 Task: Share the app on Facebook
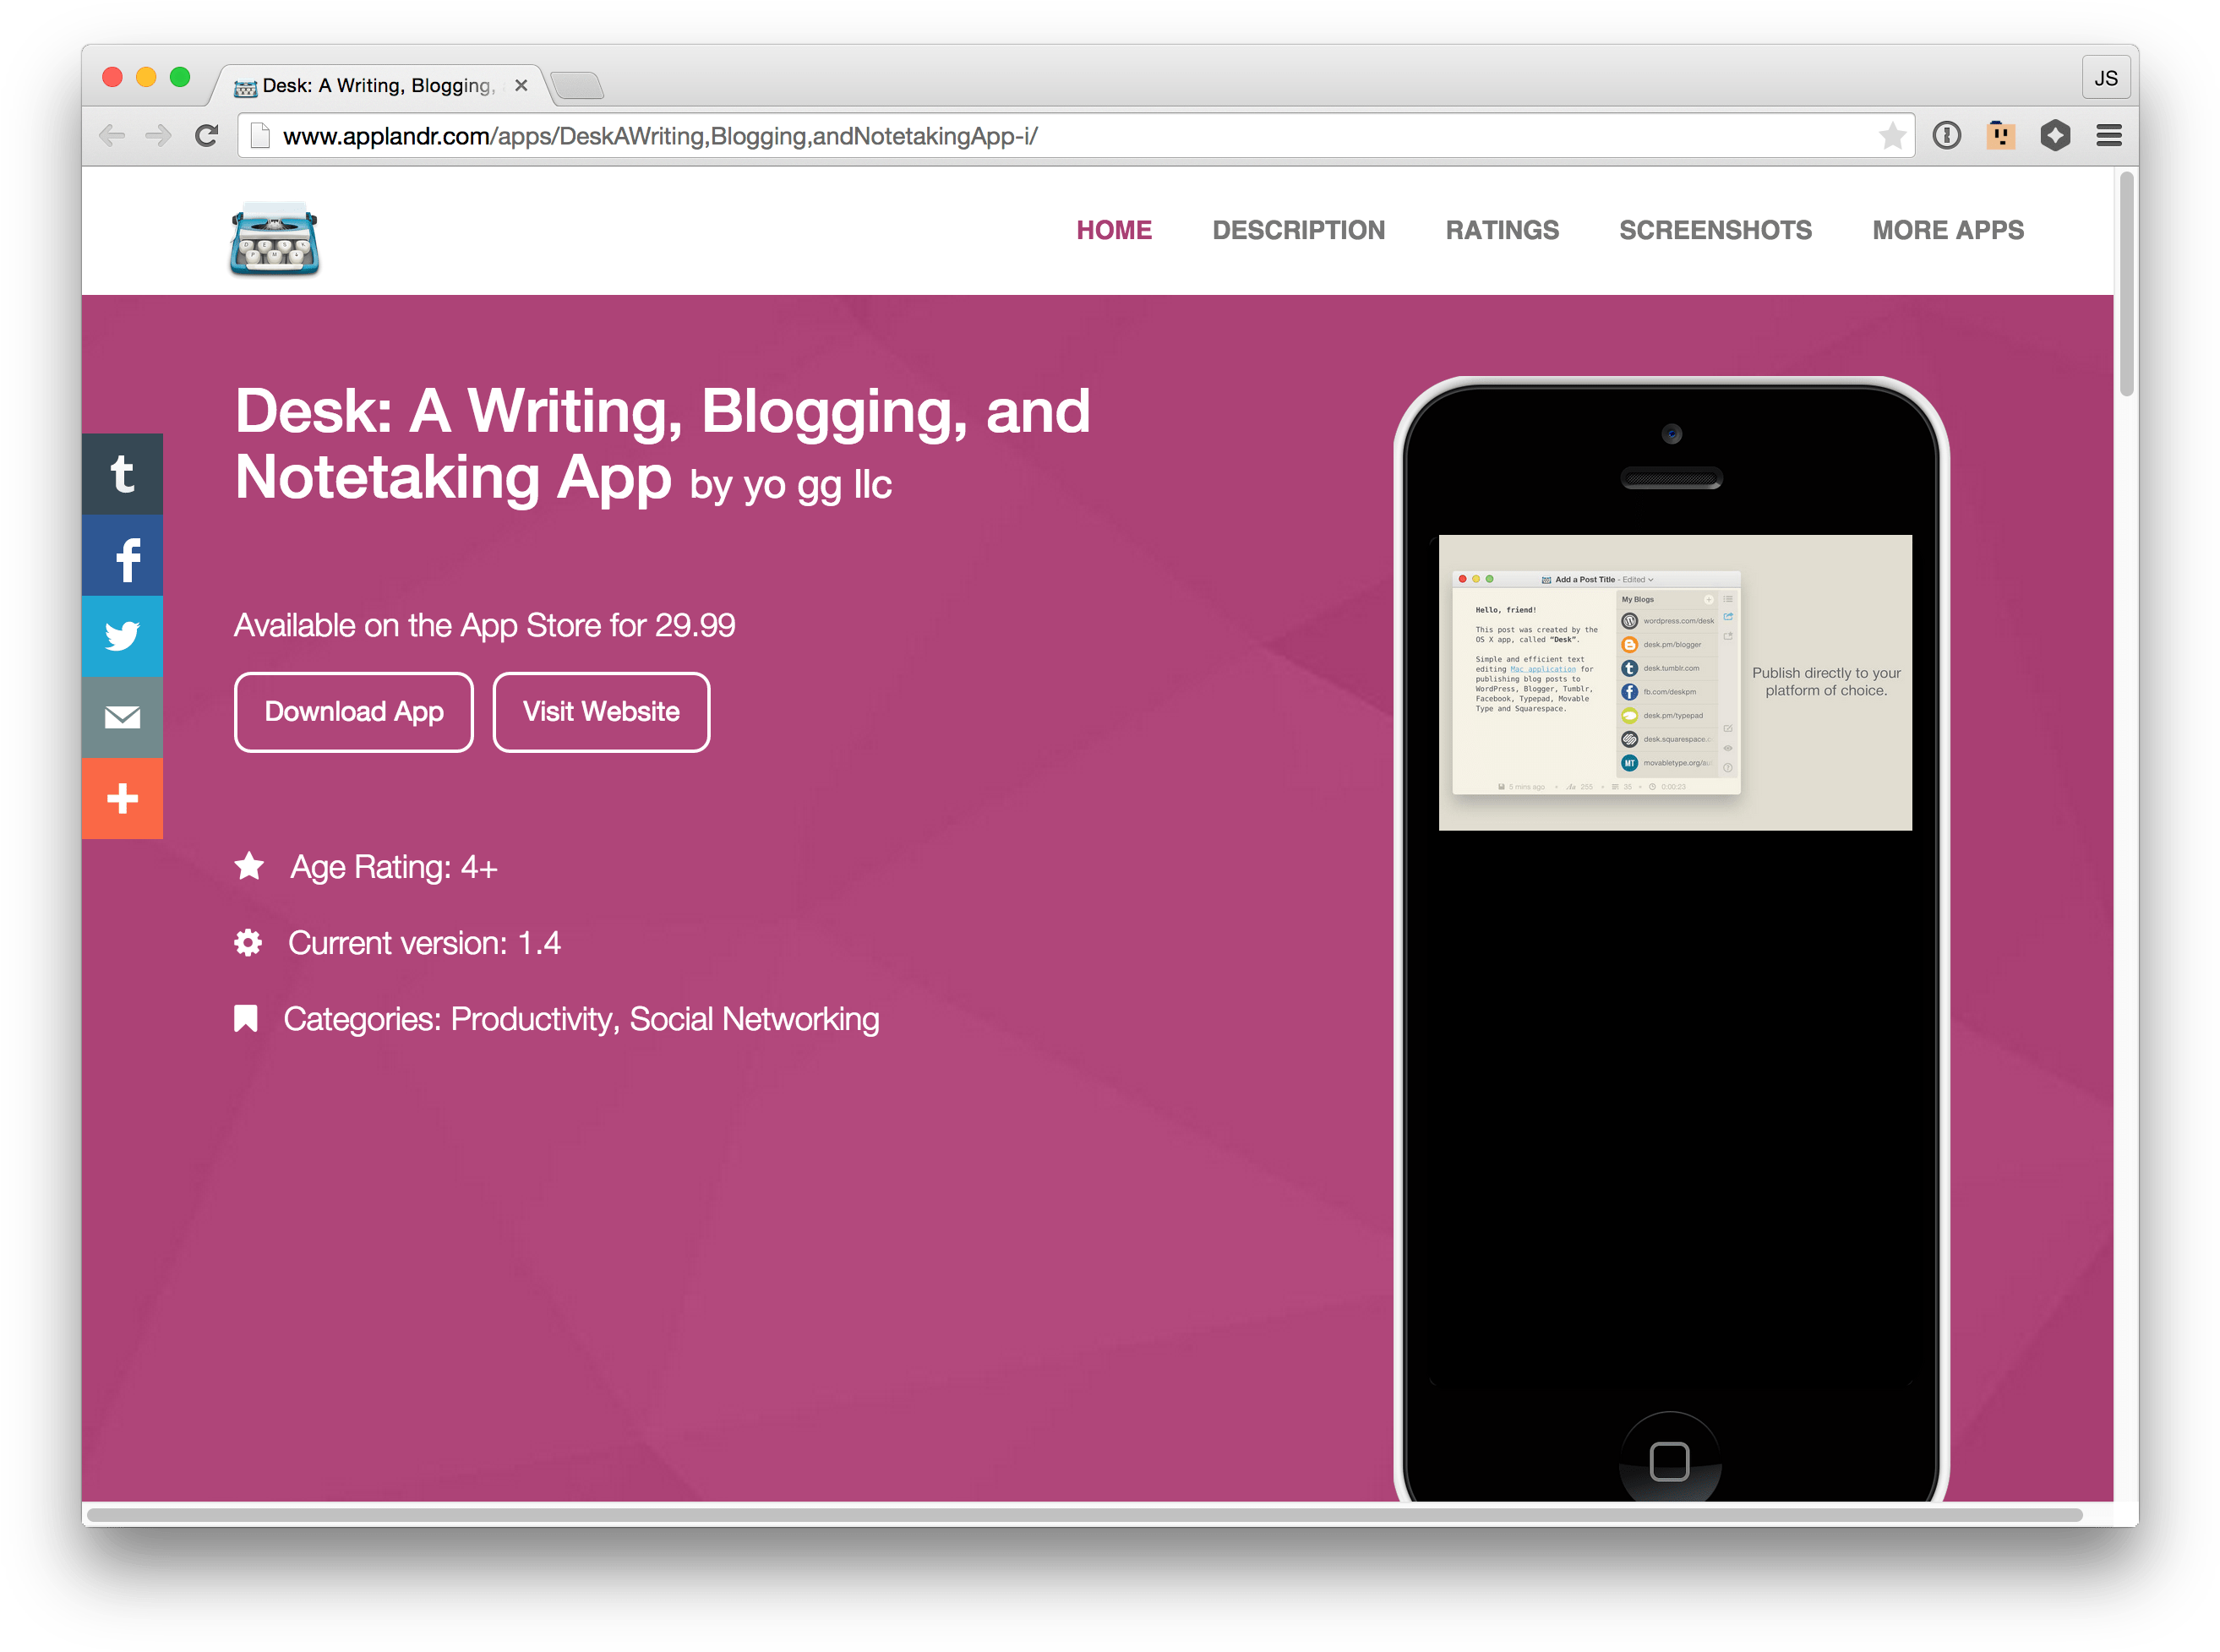[122, 556]
